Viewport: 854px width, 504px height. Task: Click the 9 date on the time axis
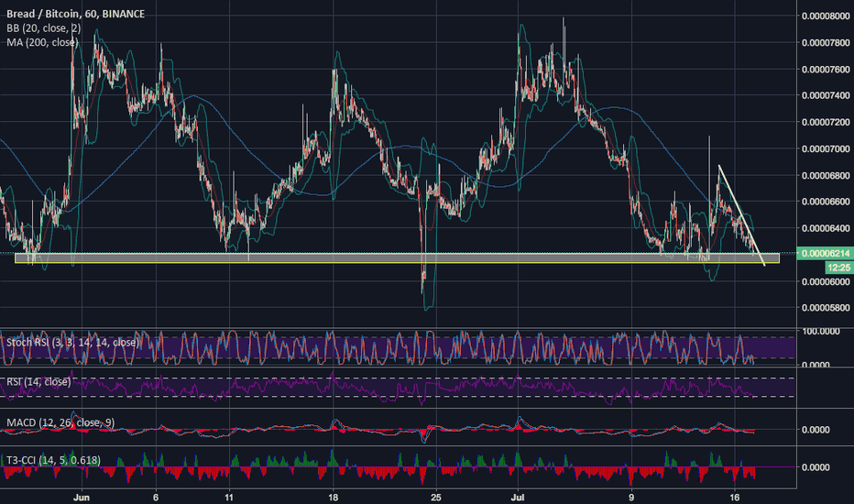[631, 498]
